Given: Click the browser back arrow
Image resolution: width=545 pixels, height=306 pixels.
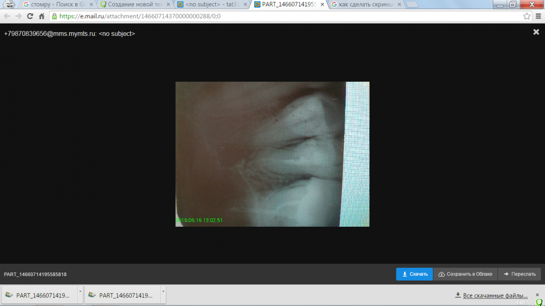Looking at the screenshot, I should point(7,16).
